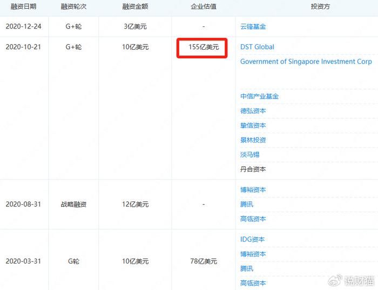Select the 78亿美元 valuation value
The image size is (378, 290).
204,261
